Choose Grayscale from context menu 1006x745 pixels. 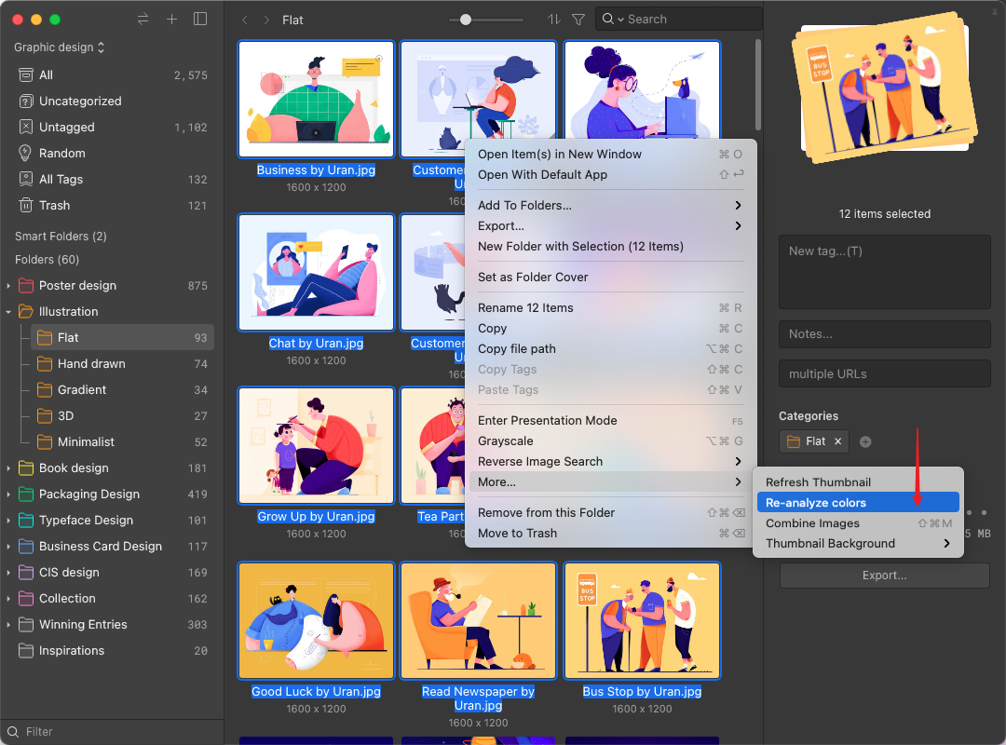(x=609, y=441)
